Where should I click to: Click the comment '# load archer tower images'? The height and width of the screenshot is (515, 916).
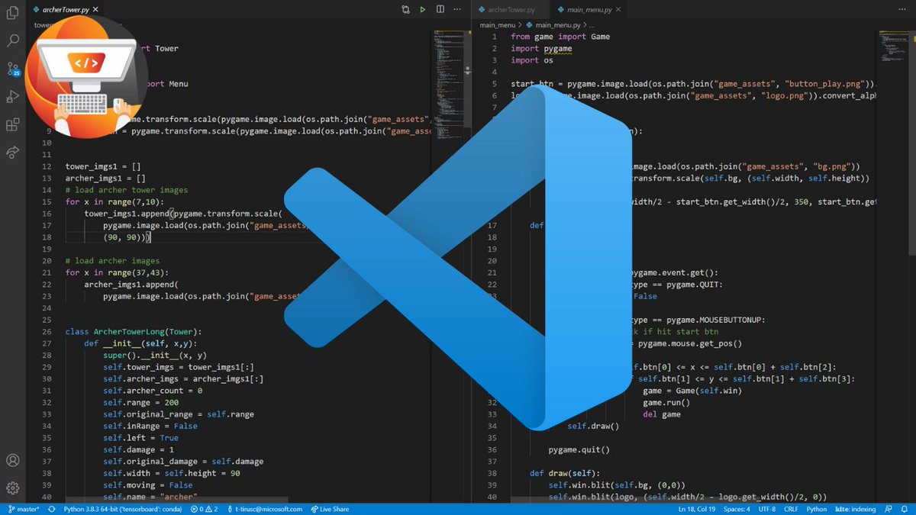(x=127, y=190)
